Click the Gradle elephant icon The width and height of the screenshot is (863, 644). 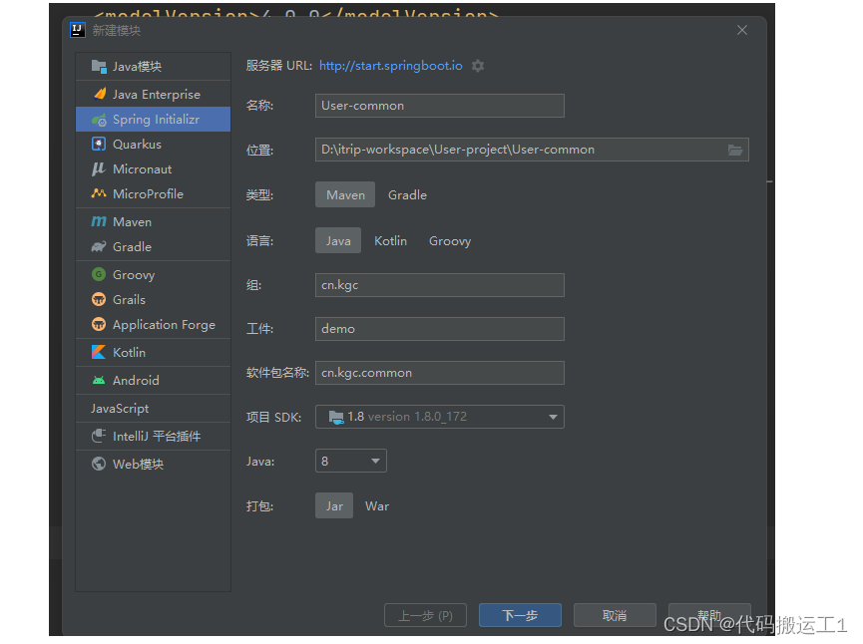pyautogui.click(x=99, y=246)
